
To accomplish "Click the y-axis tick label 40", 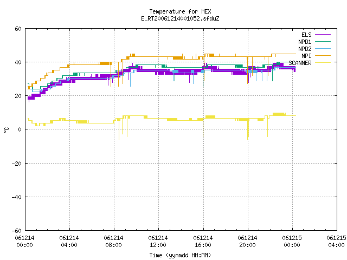I will pyautogui.click(x=18, y=62).
